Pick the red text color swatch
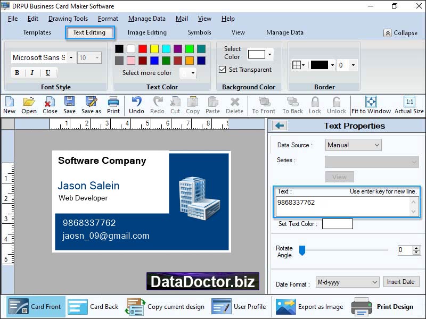 click(143, 49)
